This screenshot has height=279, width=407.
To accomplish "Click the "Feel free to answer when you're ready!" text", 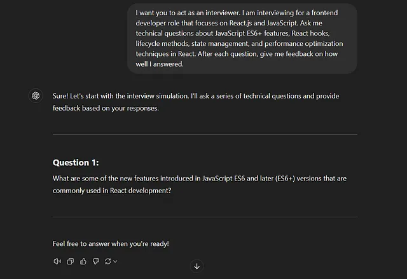I will [111, 244].
